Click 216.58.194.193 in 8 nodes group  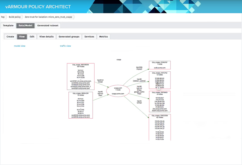coord(160,101)
